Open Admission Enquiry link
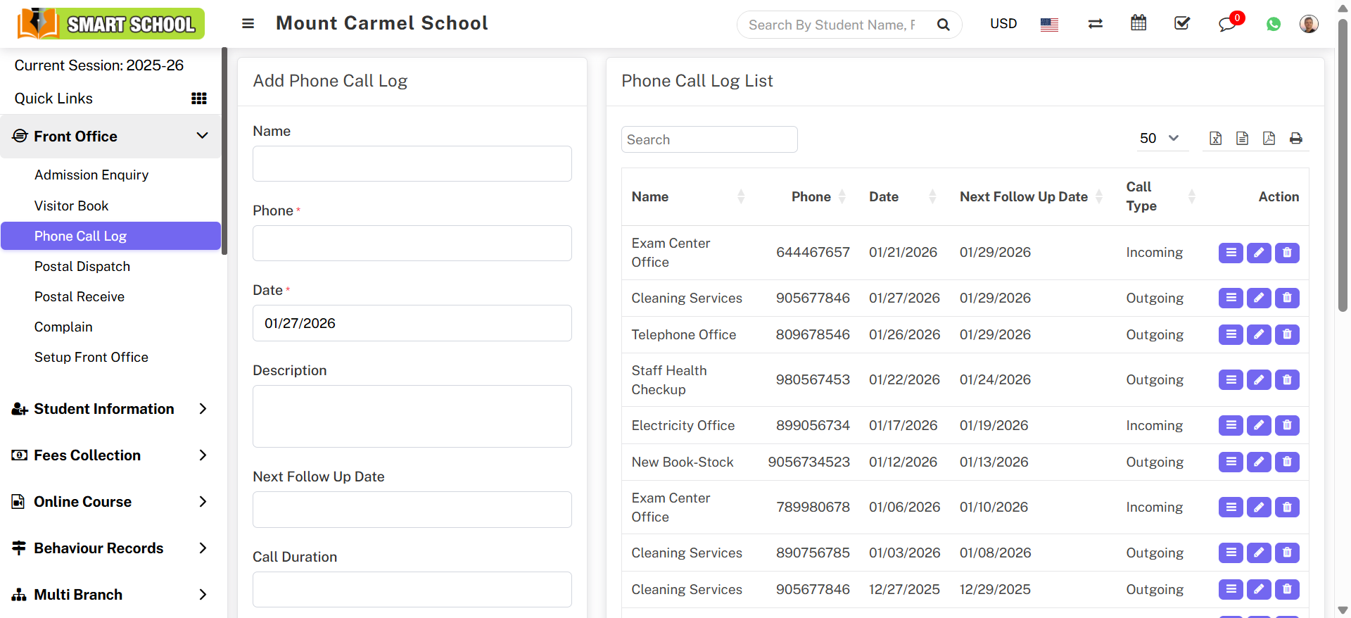 pos(91,175)
